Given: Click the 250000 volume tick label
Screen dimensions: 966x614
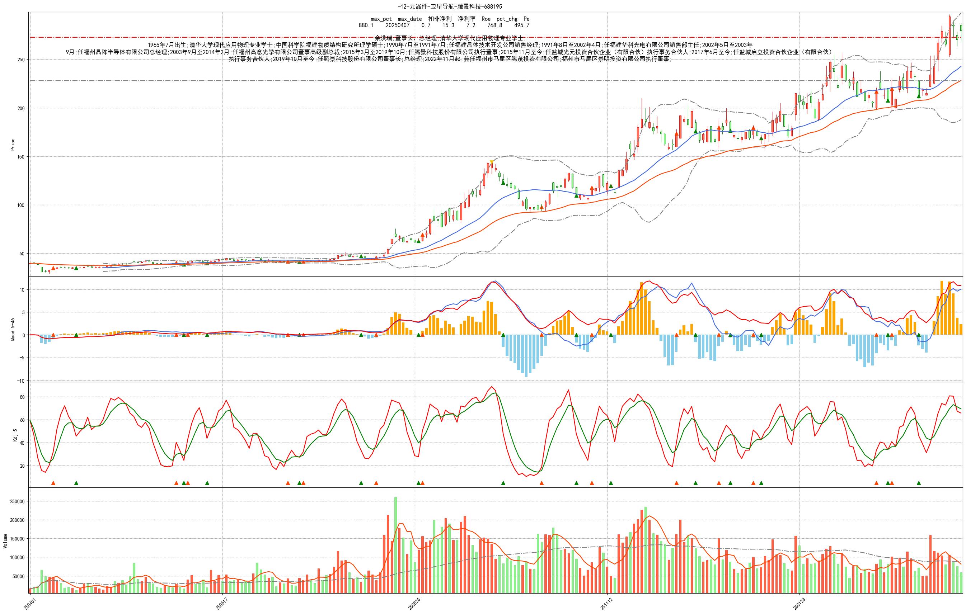Looking at the screenshot, I should [17, 502].
